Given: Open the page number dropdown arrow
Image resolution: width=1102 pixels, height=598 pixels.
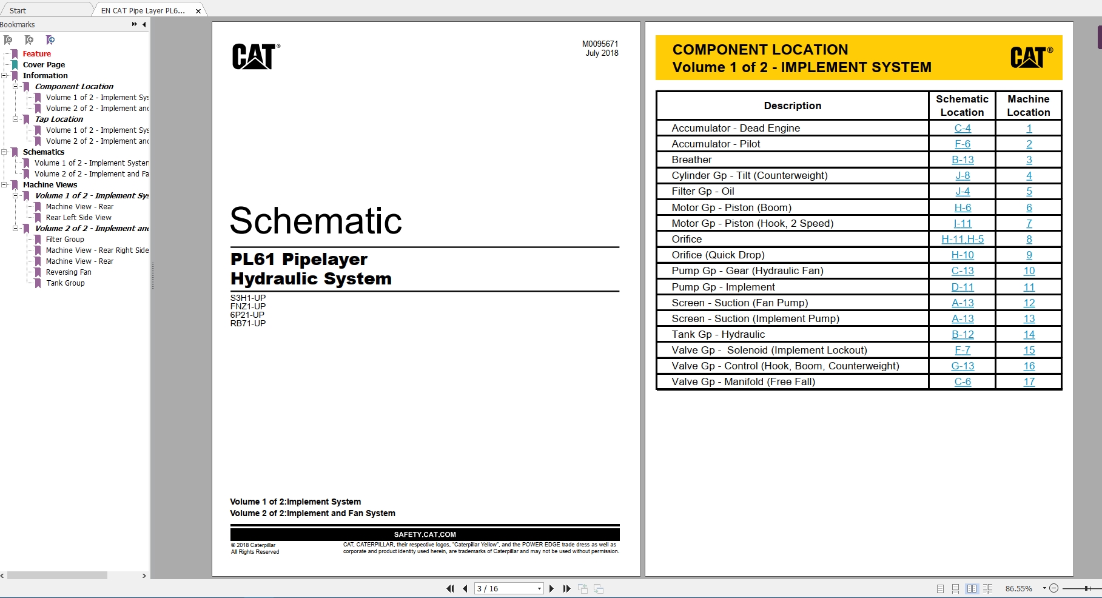Looking at the screenshot, I should tap(539, 588).
